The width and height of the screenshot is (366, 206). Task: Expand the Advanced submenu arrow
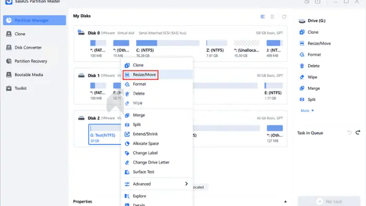[186, 184]
